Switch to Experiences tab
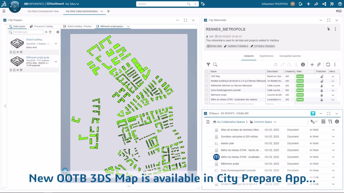344x193 pixels. click(267, 56)
